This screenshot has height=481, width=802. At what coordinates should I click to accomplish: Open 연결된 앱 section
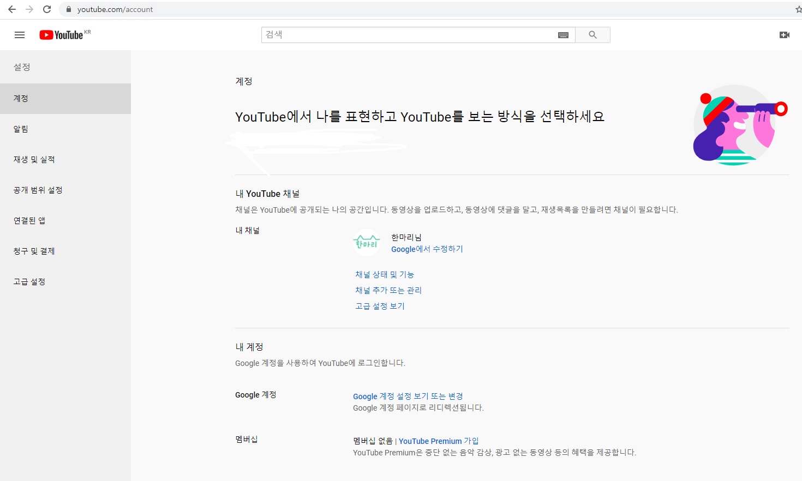coord(65,221)
